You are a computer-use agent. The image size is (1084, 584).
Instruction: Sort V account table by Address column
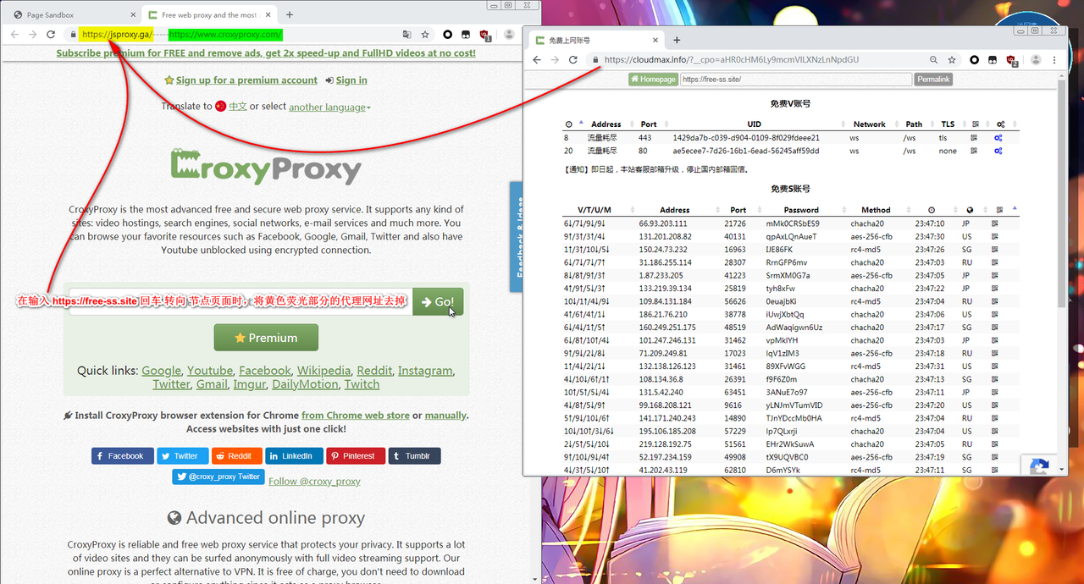tap(606, 124)
